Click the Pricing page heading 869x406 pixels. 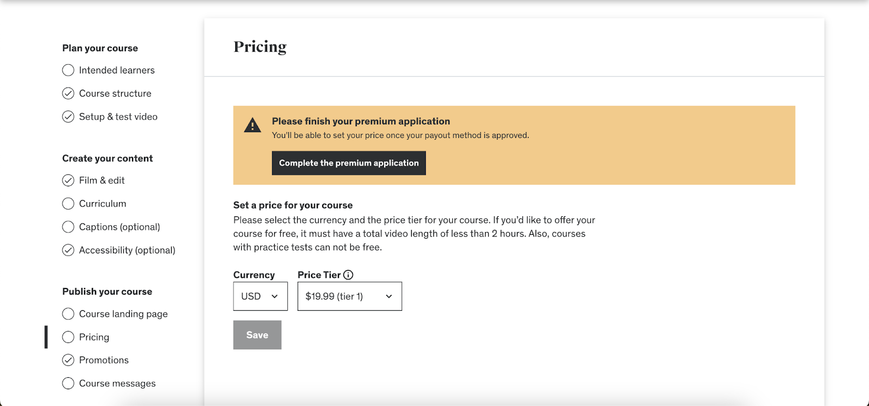[x=260, y=47]
